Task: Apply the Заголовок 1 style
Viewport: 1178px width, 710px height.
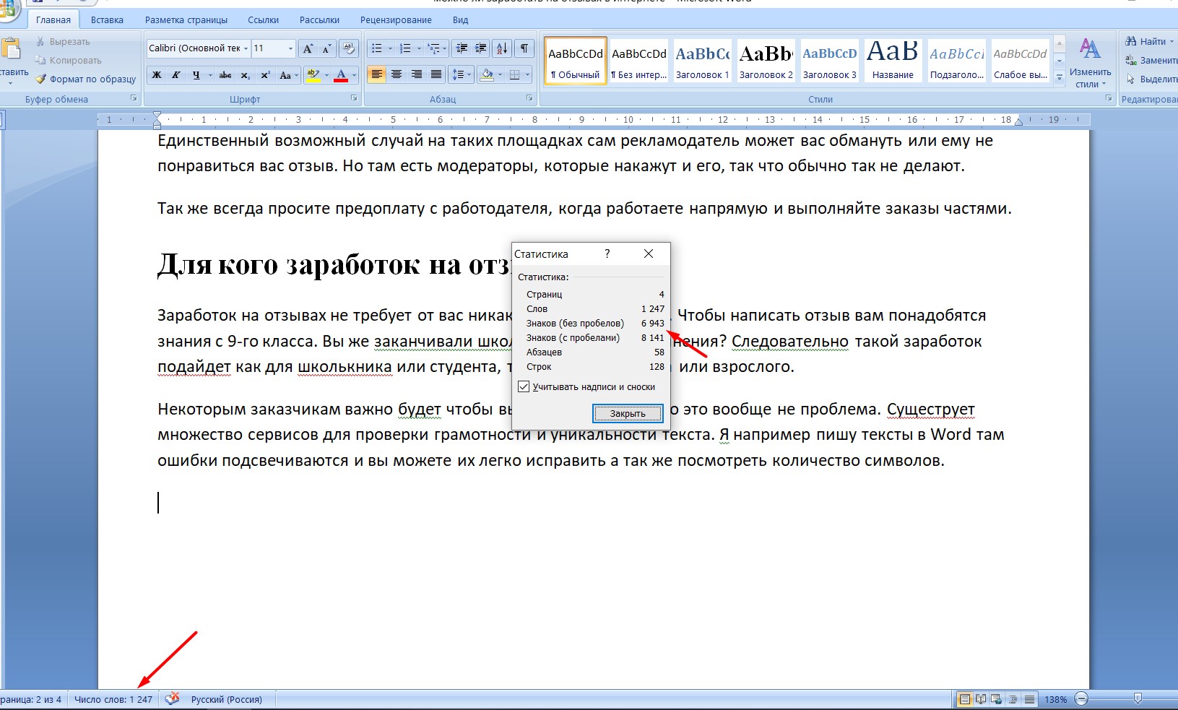Action: click(703, 61)
